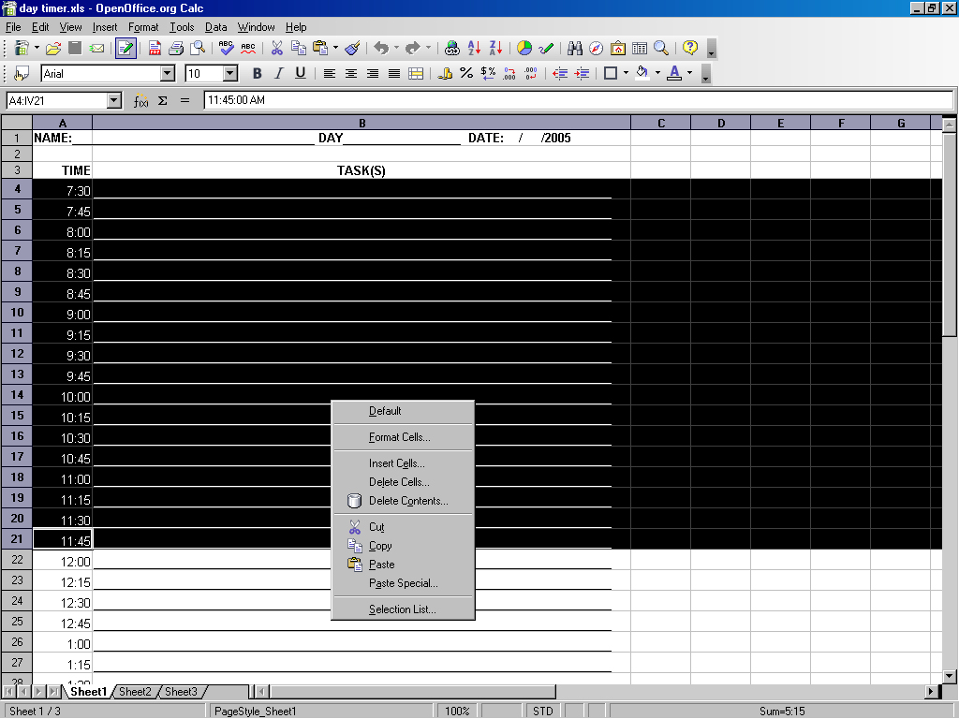Image resolution: width=959 pixels, height=719 pixels.
Task: Open the Undo history dropdown arrow
Action: coord(396,49)
